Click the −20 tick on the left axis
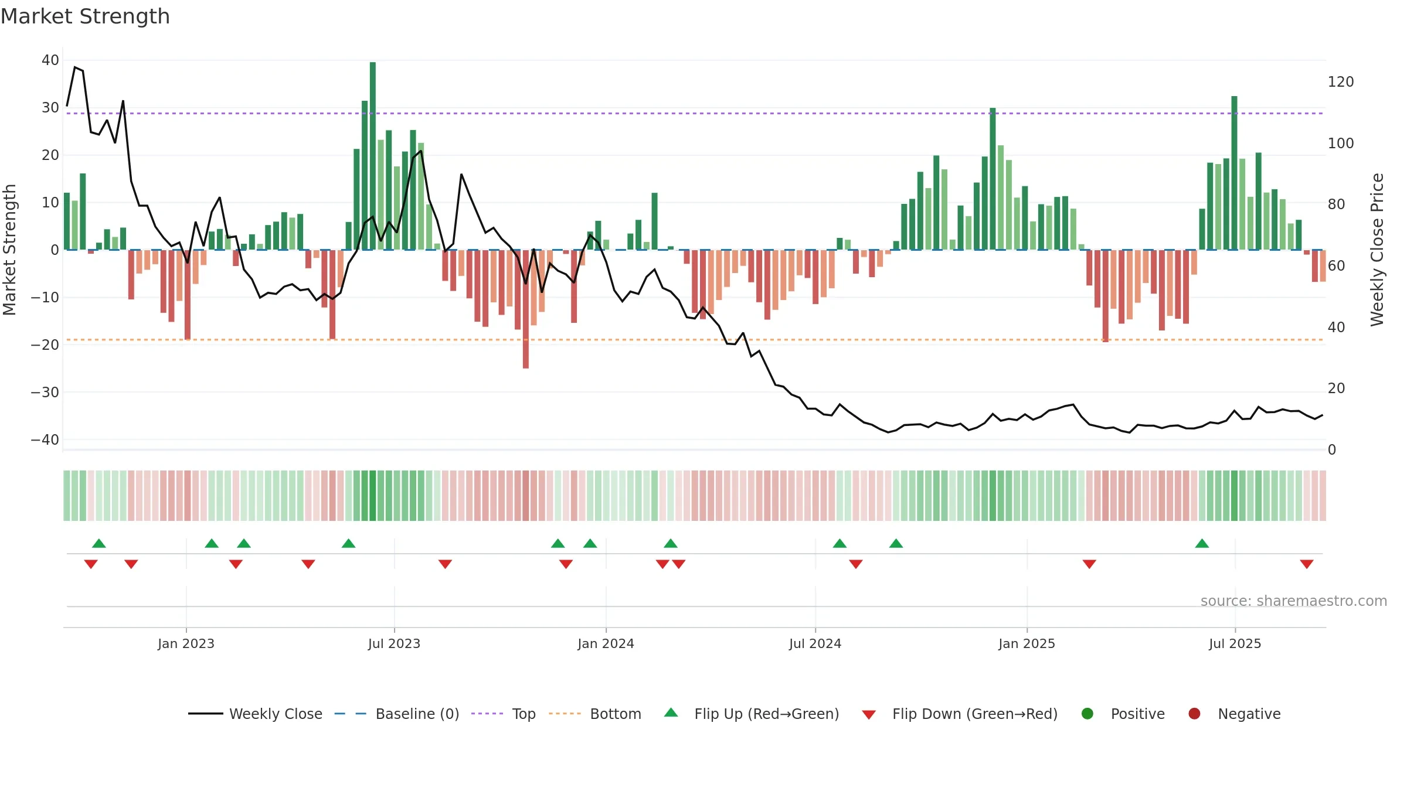This screenshot has height=791, width=1407. [x=45, y=345]
